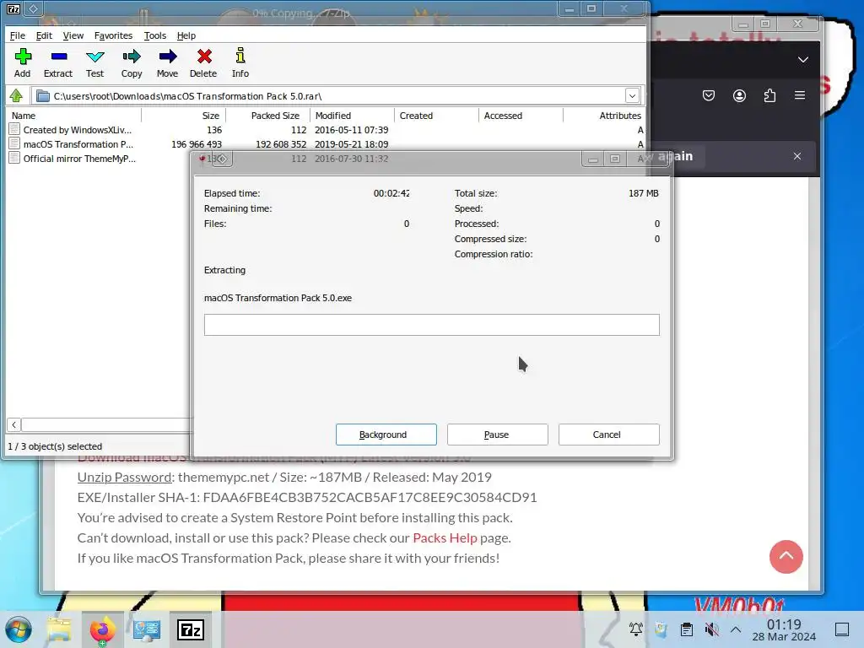Click the 7-Zip window menu icon in the title bar

click(x=13, y=8)
